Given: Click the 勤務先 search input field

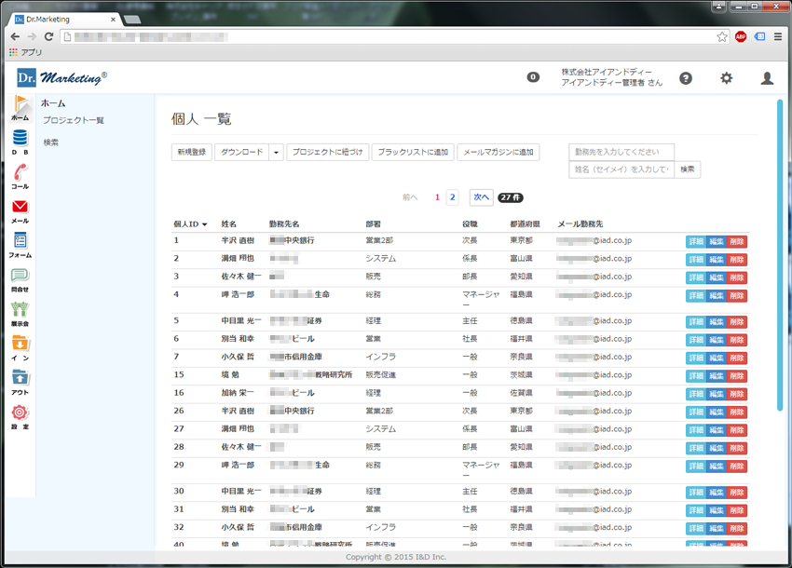Looking at the screenshot, I should (621, 152).
